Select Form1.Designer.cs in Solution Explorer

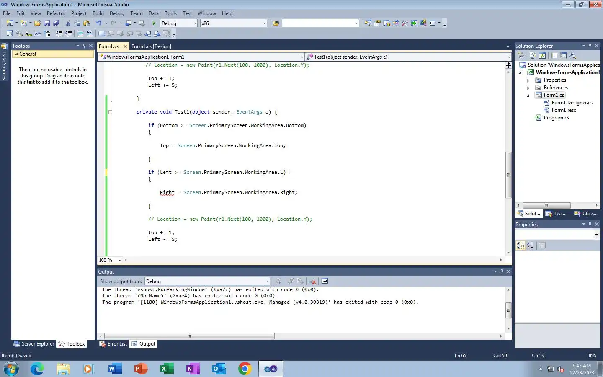coord(572,103)
